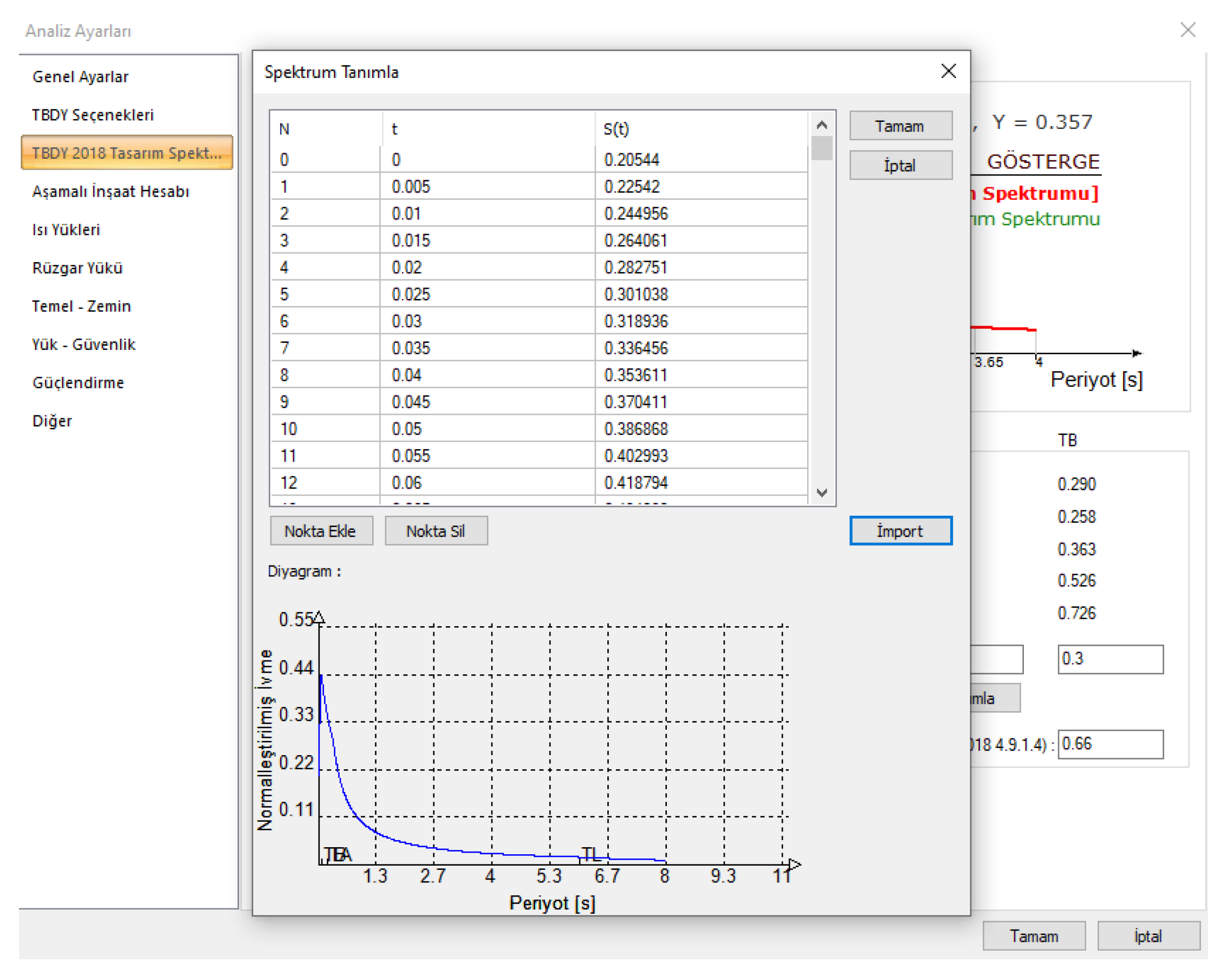
Task: Click the TB input field showing 0.3
Action: point(1109,659)
